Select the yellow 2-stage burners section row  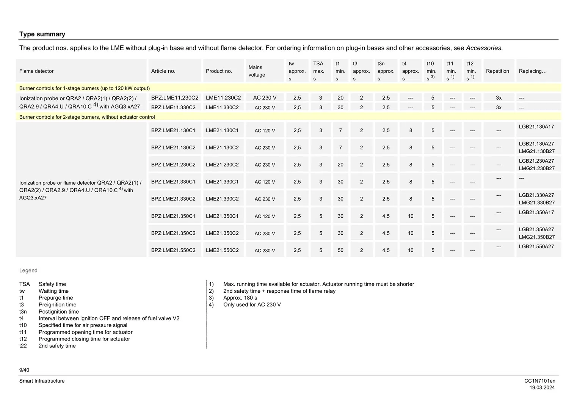click(x=87, y=117)
